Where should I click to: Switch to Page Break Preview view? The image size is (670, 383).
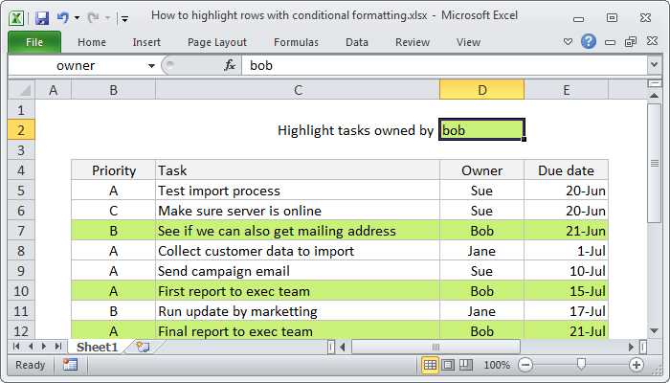[465, 365]
